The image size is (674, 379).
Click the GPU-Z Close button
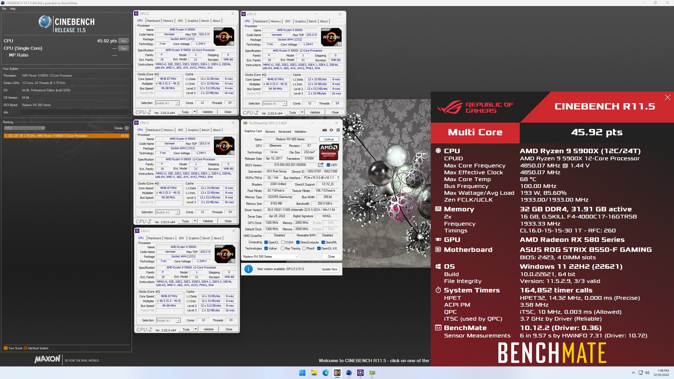tap(331, 257)
